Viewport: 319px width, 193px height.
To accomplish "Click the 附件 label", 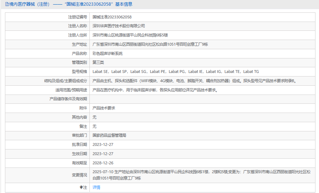I will 83,108.
